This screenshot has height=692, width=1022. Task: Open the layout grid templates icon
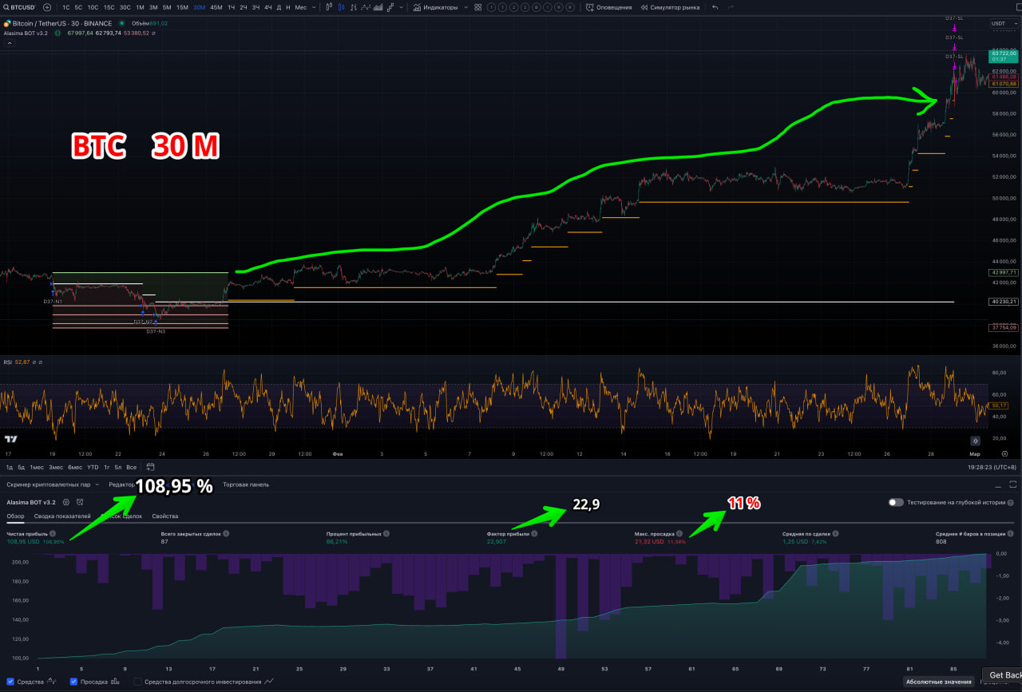tap(477, 7)
